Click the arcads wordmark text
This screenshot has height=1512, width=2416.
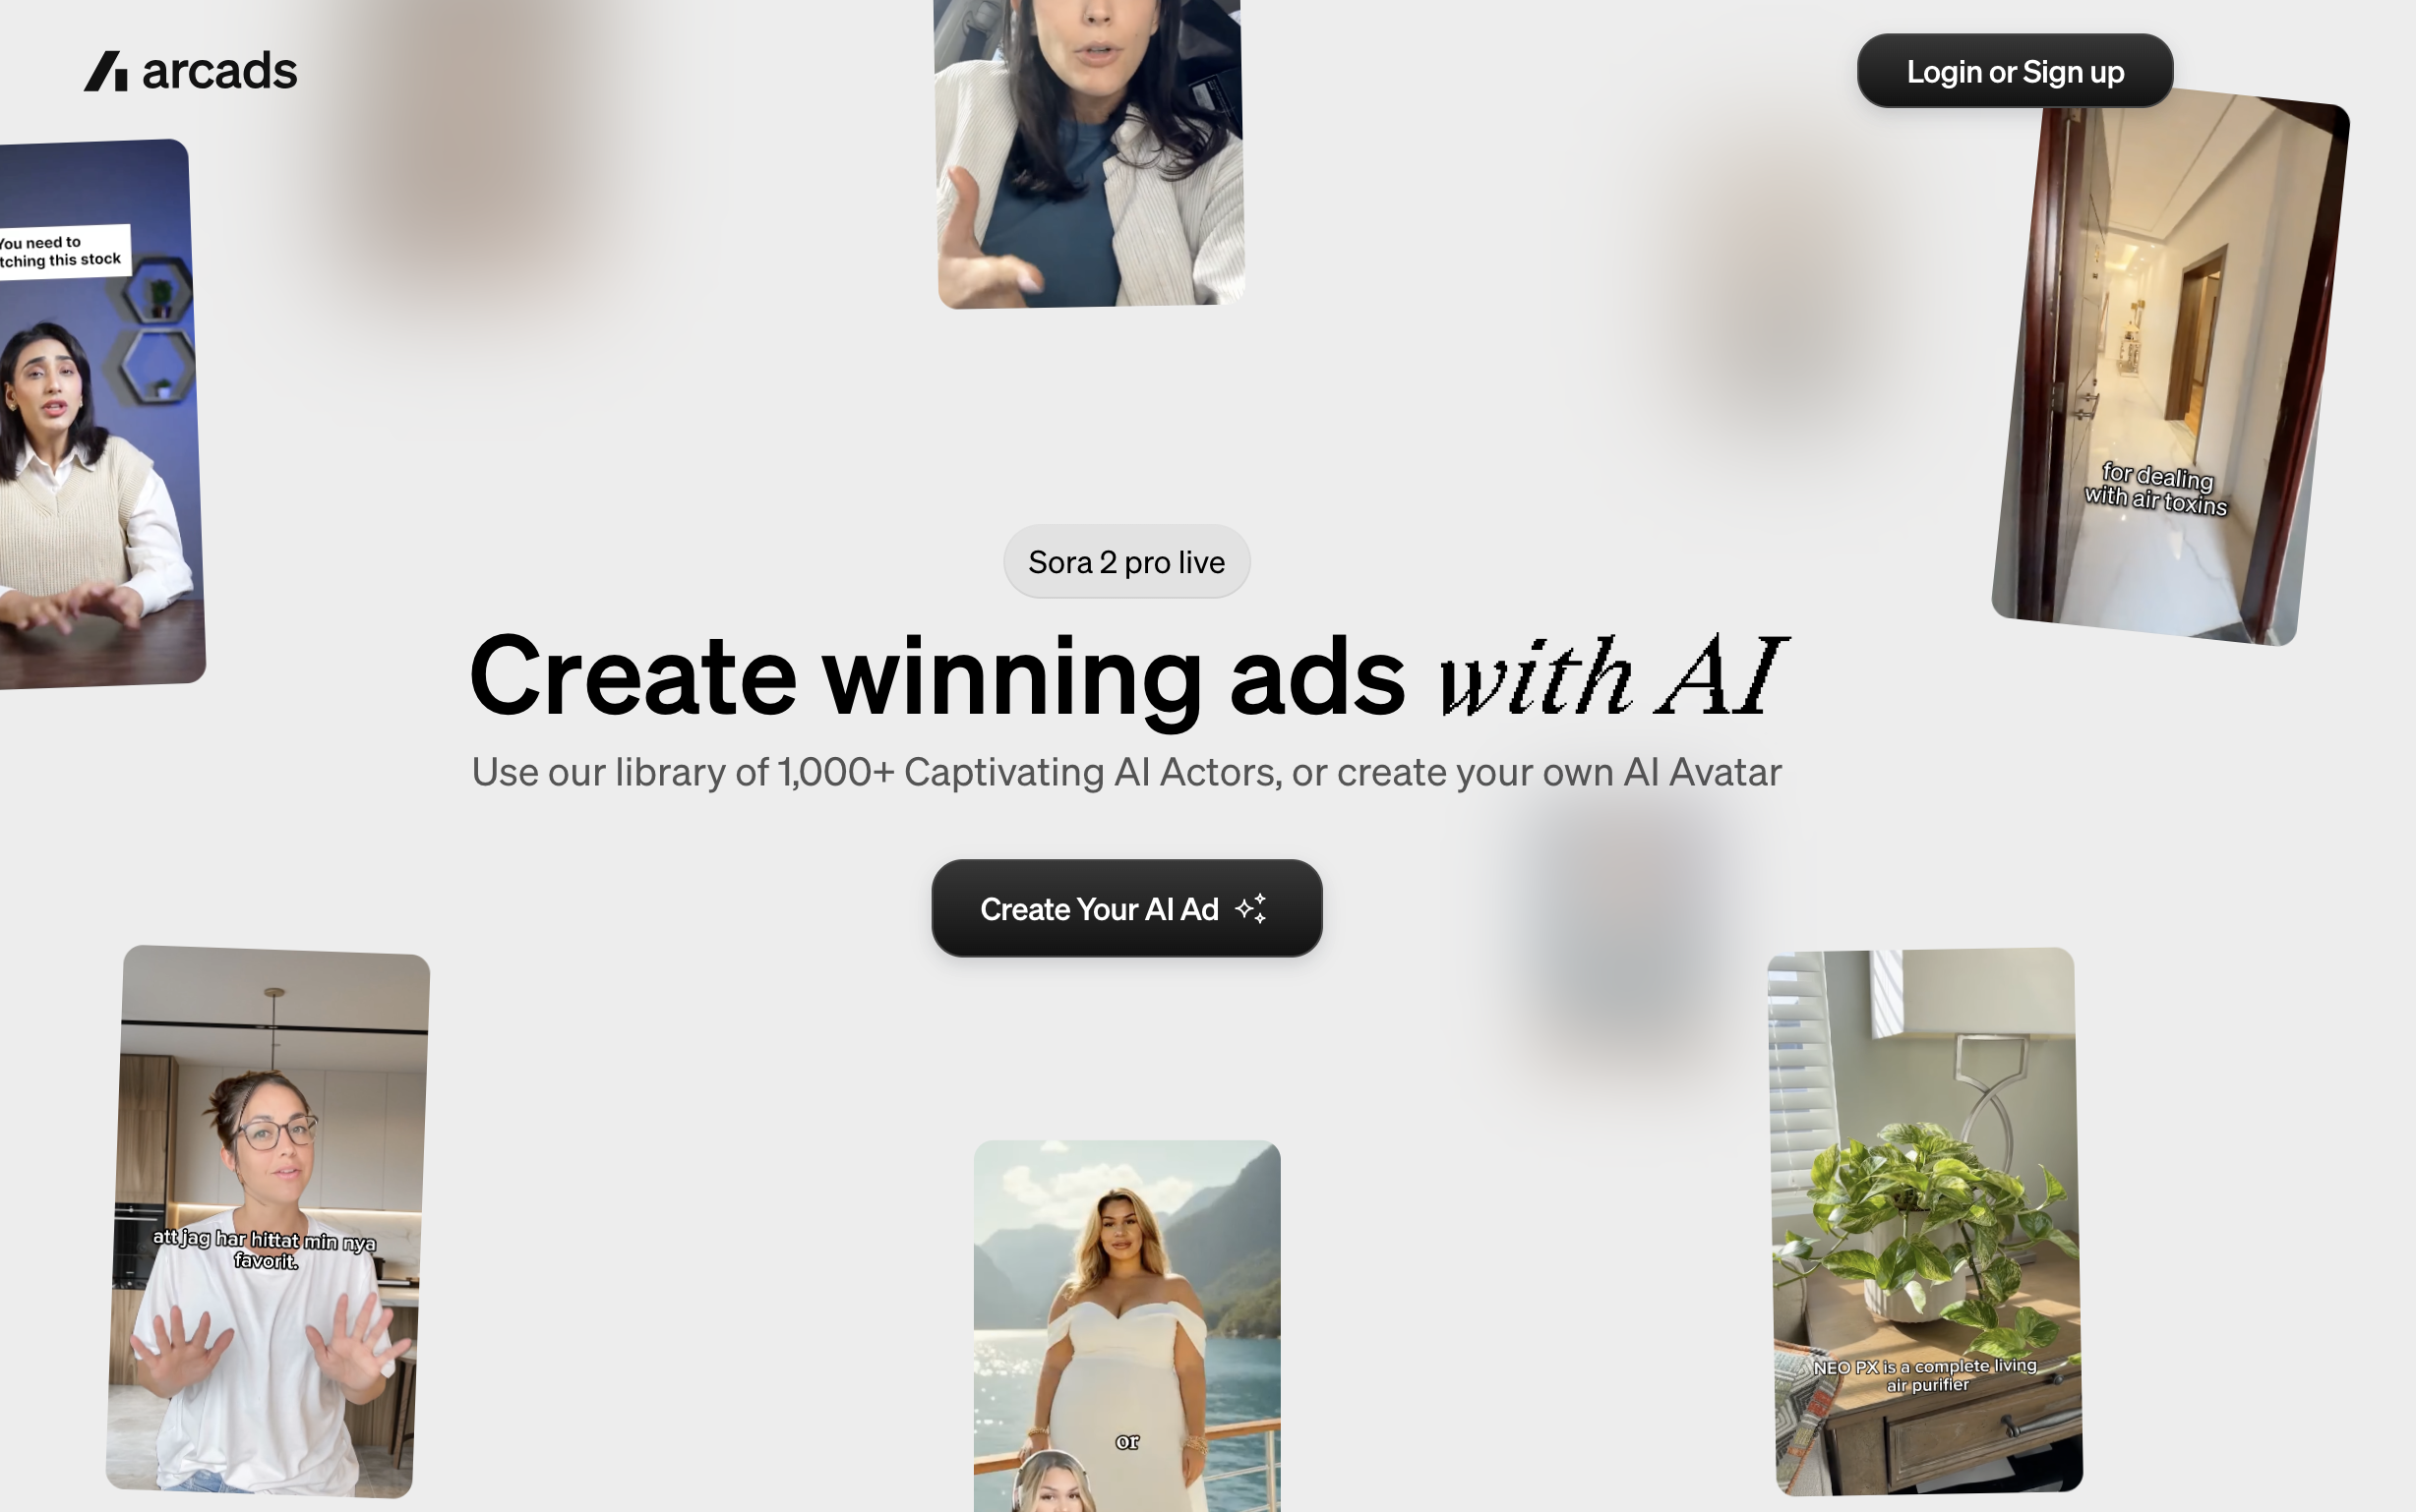point(220,71)
